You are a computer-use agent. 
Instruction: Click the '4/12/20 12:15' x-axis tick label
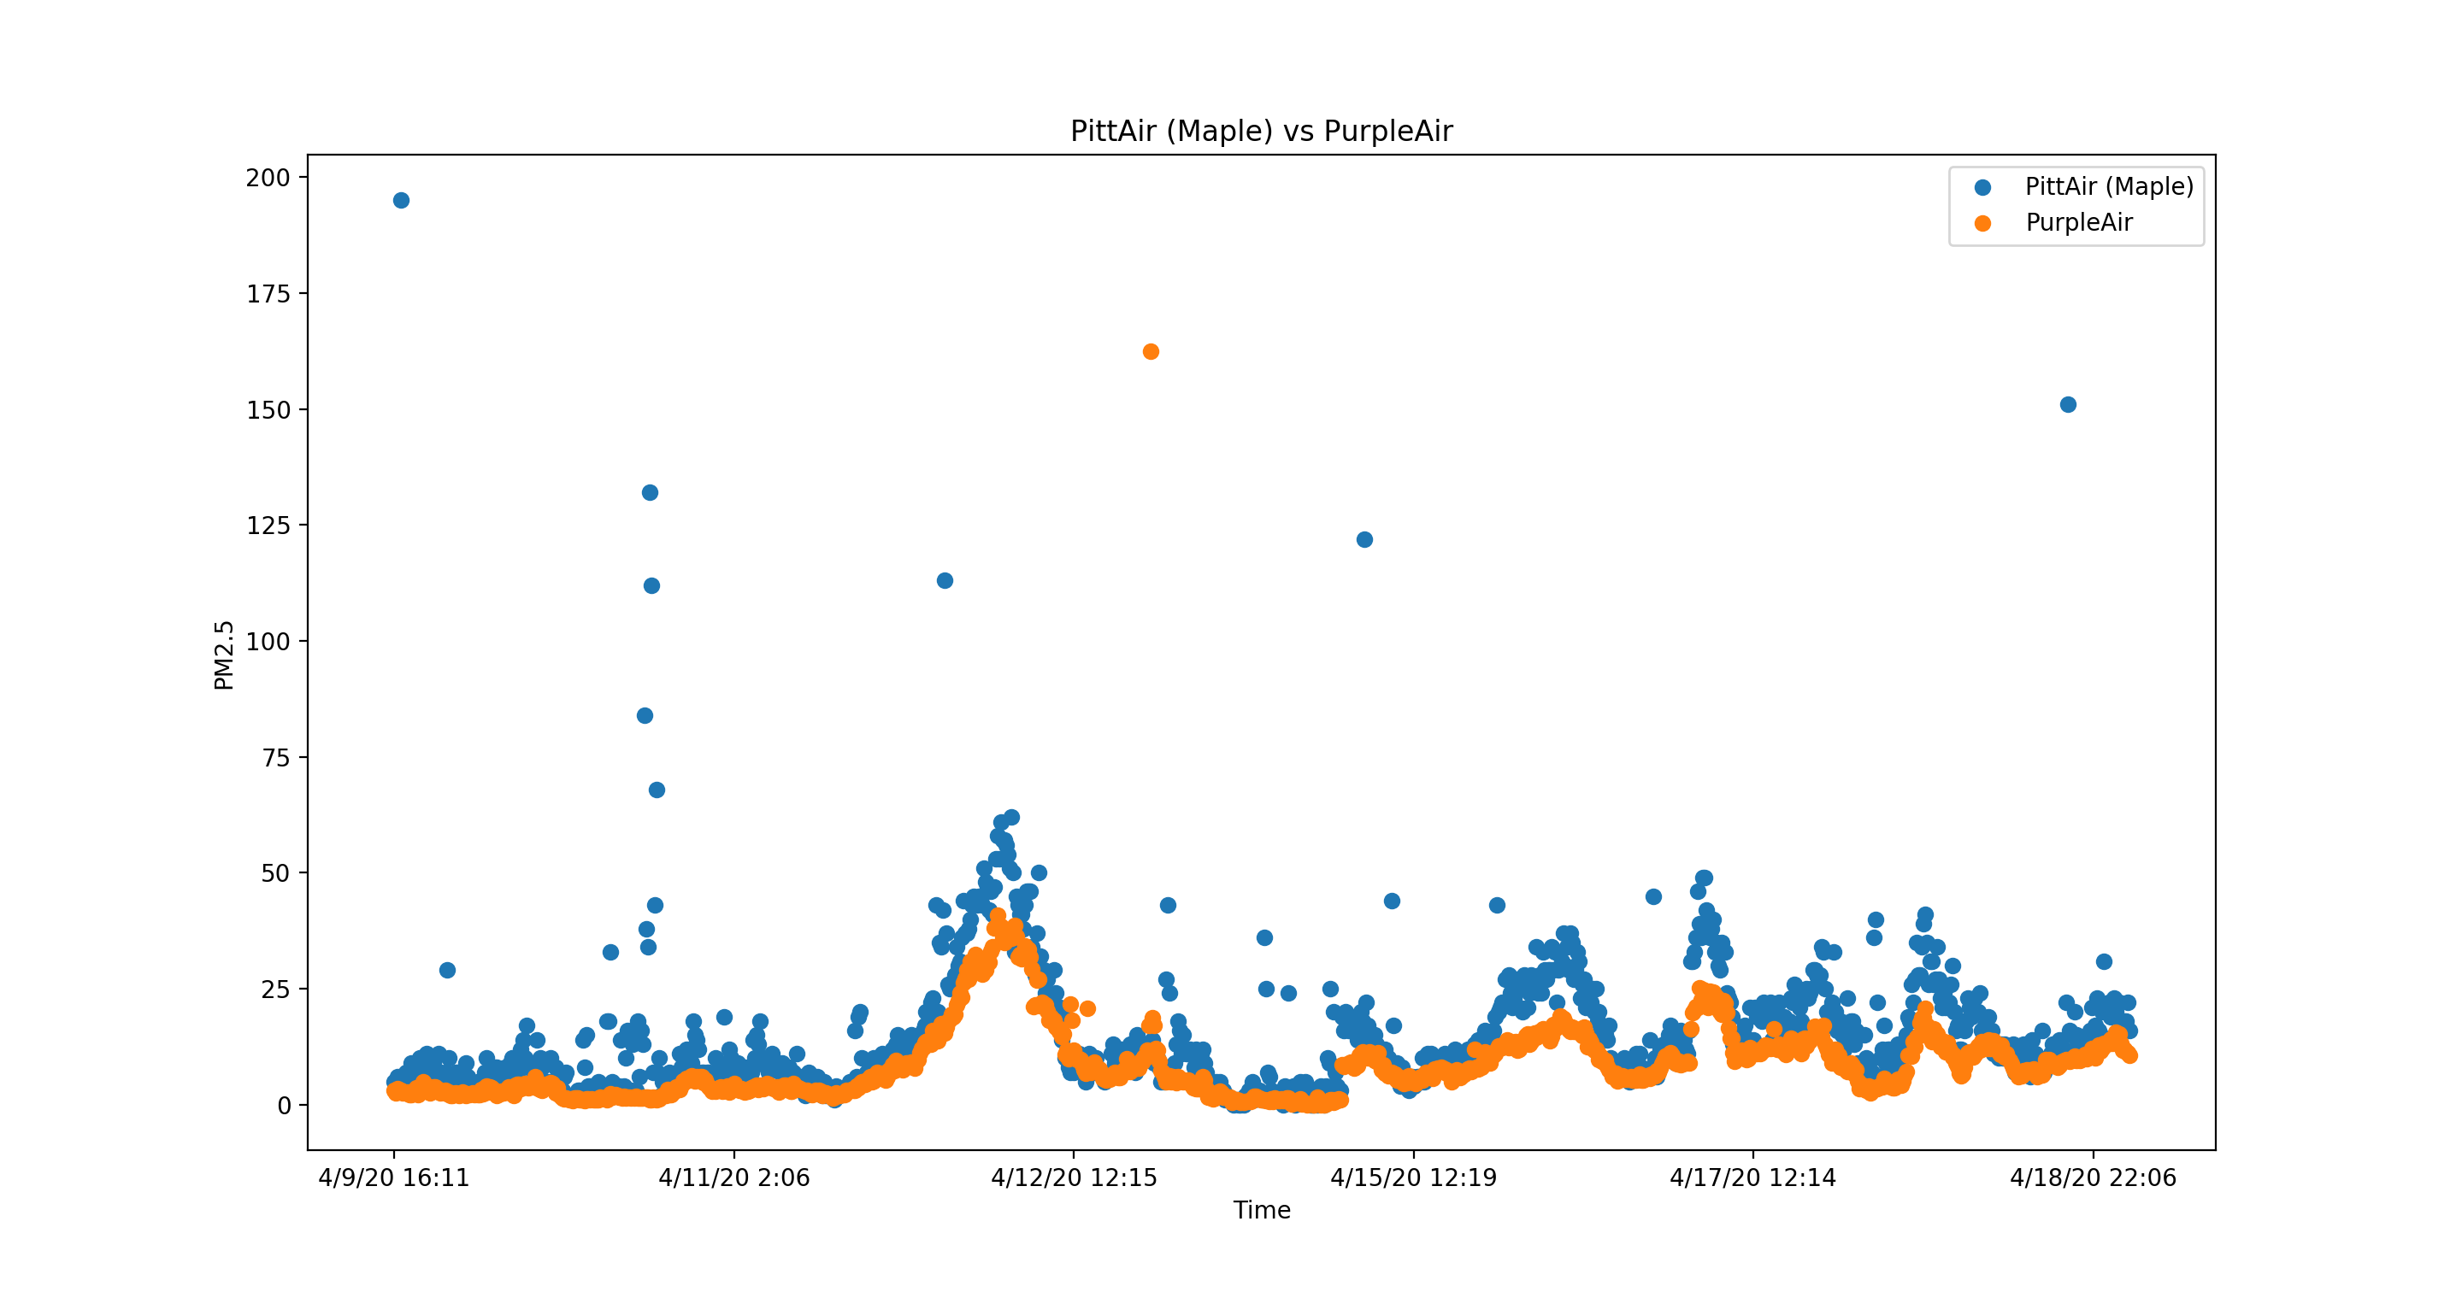click(1074, 1177)
